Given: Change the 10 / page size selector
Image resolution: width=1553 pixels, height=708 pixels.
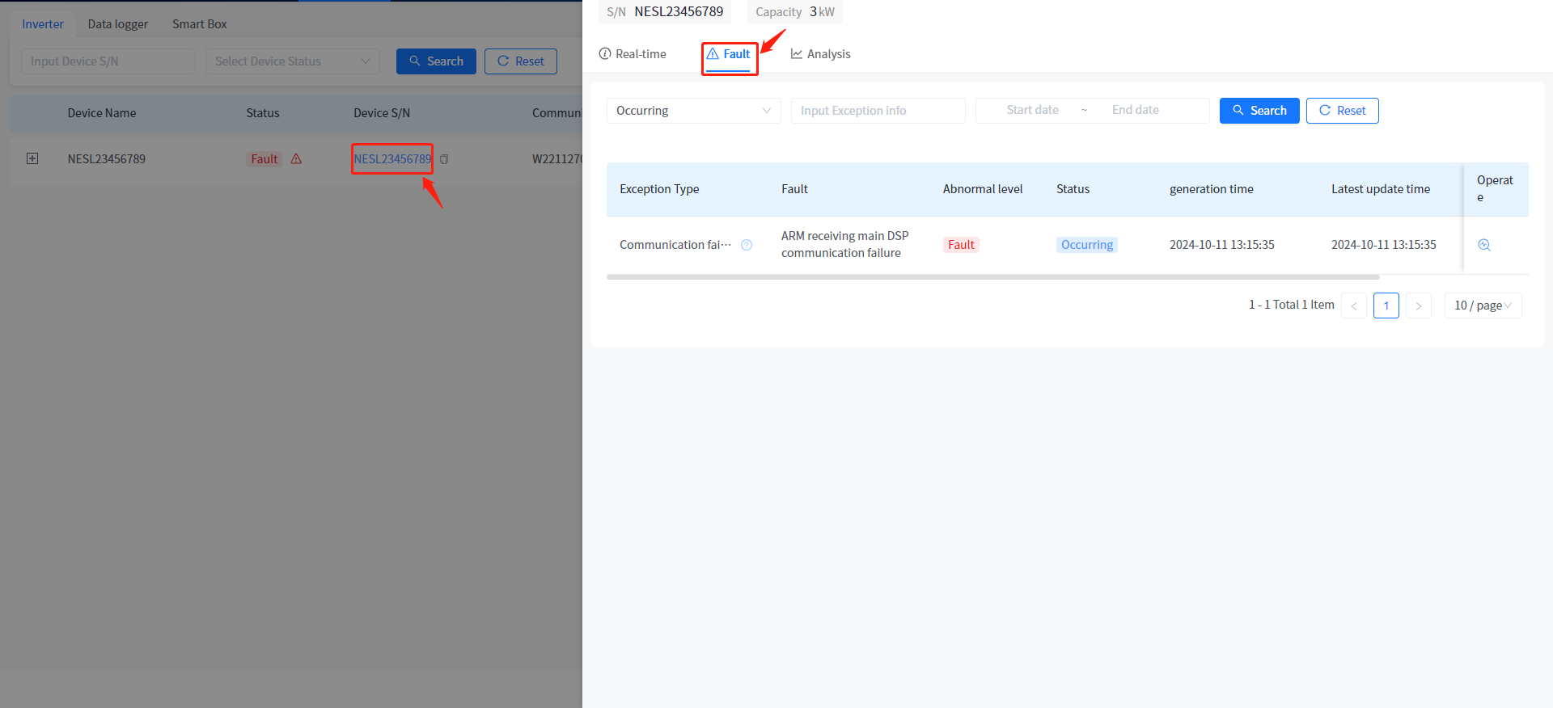Looking at the screenshot, I should (x=1482, y=306).
